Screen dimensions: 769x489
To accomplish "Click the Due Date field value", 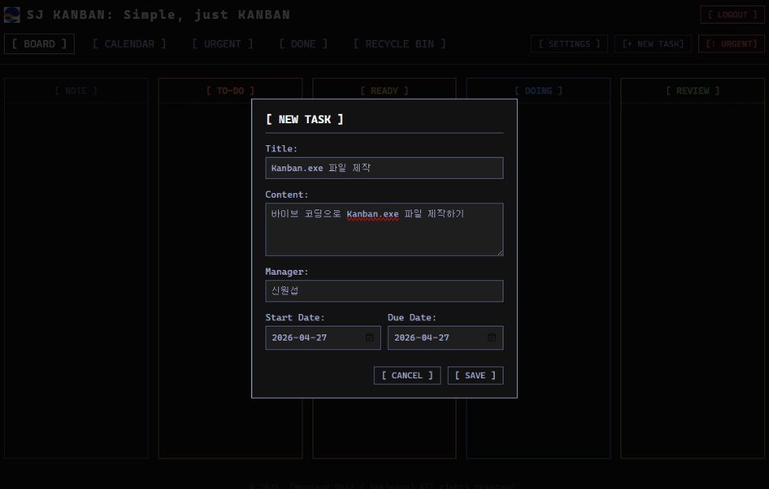I will [422, 338].
